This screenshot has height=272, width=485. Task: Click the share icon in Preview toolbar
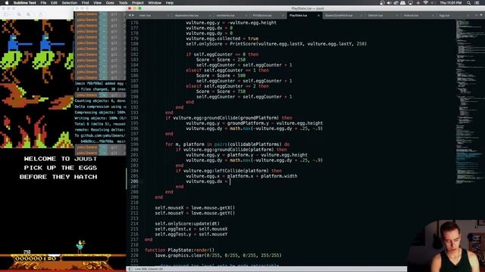coord(40,14)
